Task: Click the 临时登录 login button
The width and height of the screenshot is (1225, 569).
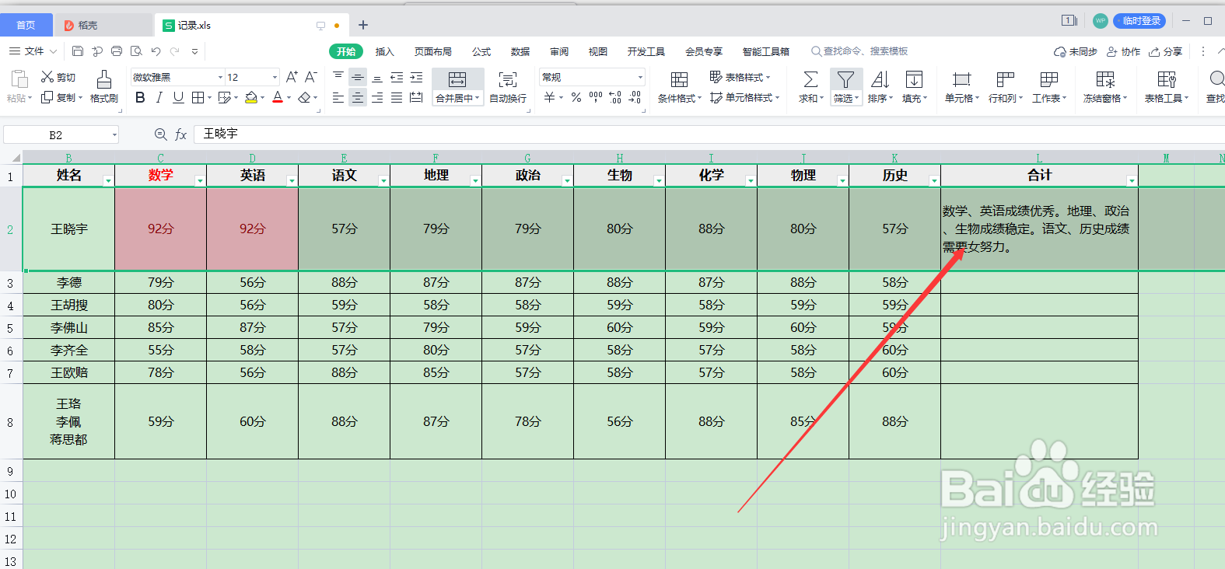Action: 1139,21
